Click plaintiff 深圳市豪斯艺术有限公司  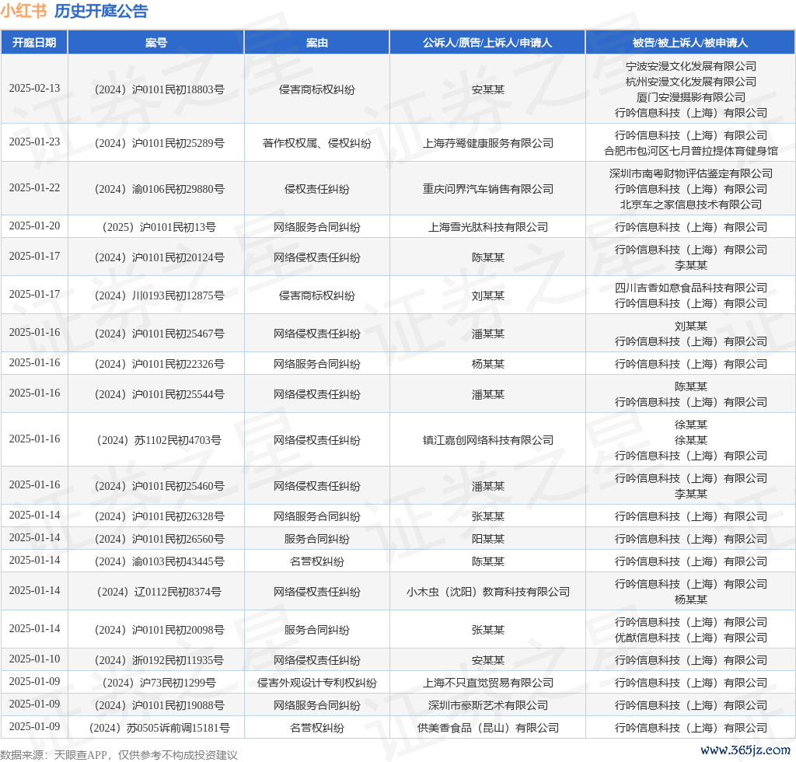tap(488, 705)
